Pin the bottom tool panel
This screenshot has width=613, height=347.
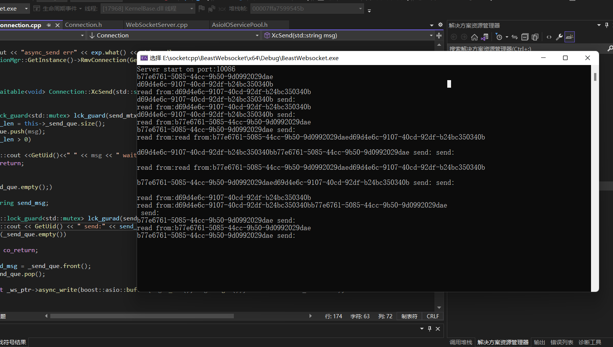pyautogui.click(x=430, y=329)
